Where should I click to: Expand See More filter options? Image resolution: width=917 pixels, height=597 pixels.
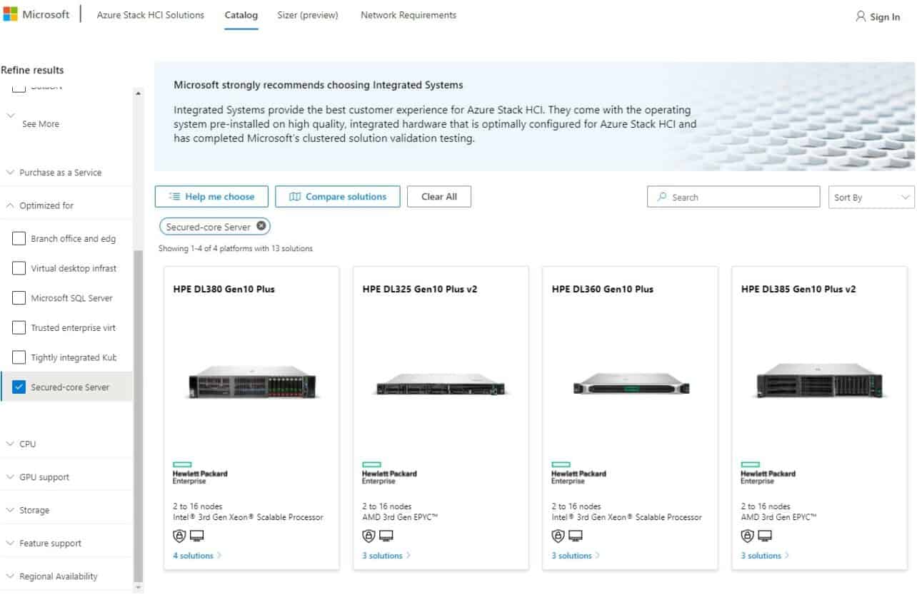(x=41, y=123)
